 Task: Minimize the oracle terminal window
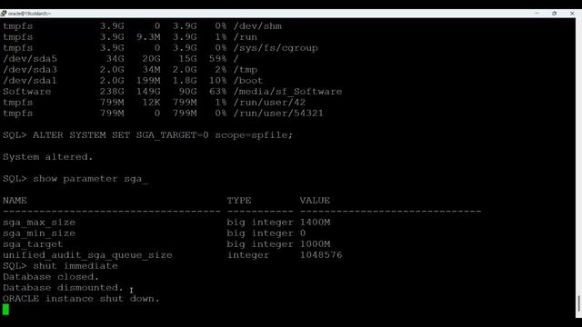(x=537, y=14)
